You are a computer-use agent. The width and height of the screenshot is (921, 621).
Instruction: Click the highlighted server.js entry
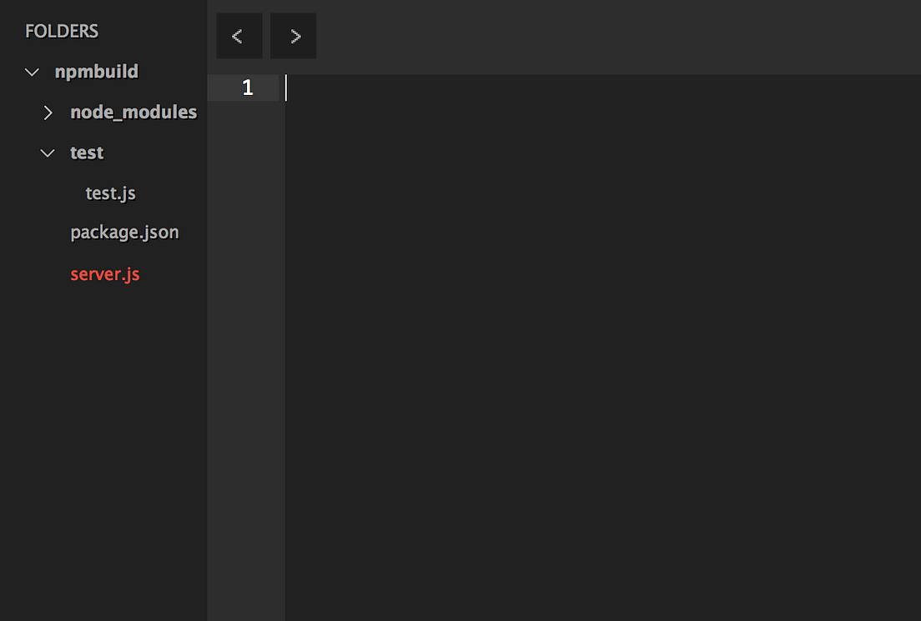click(x=104, y=273)
